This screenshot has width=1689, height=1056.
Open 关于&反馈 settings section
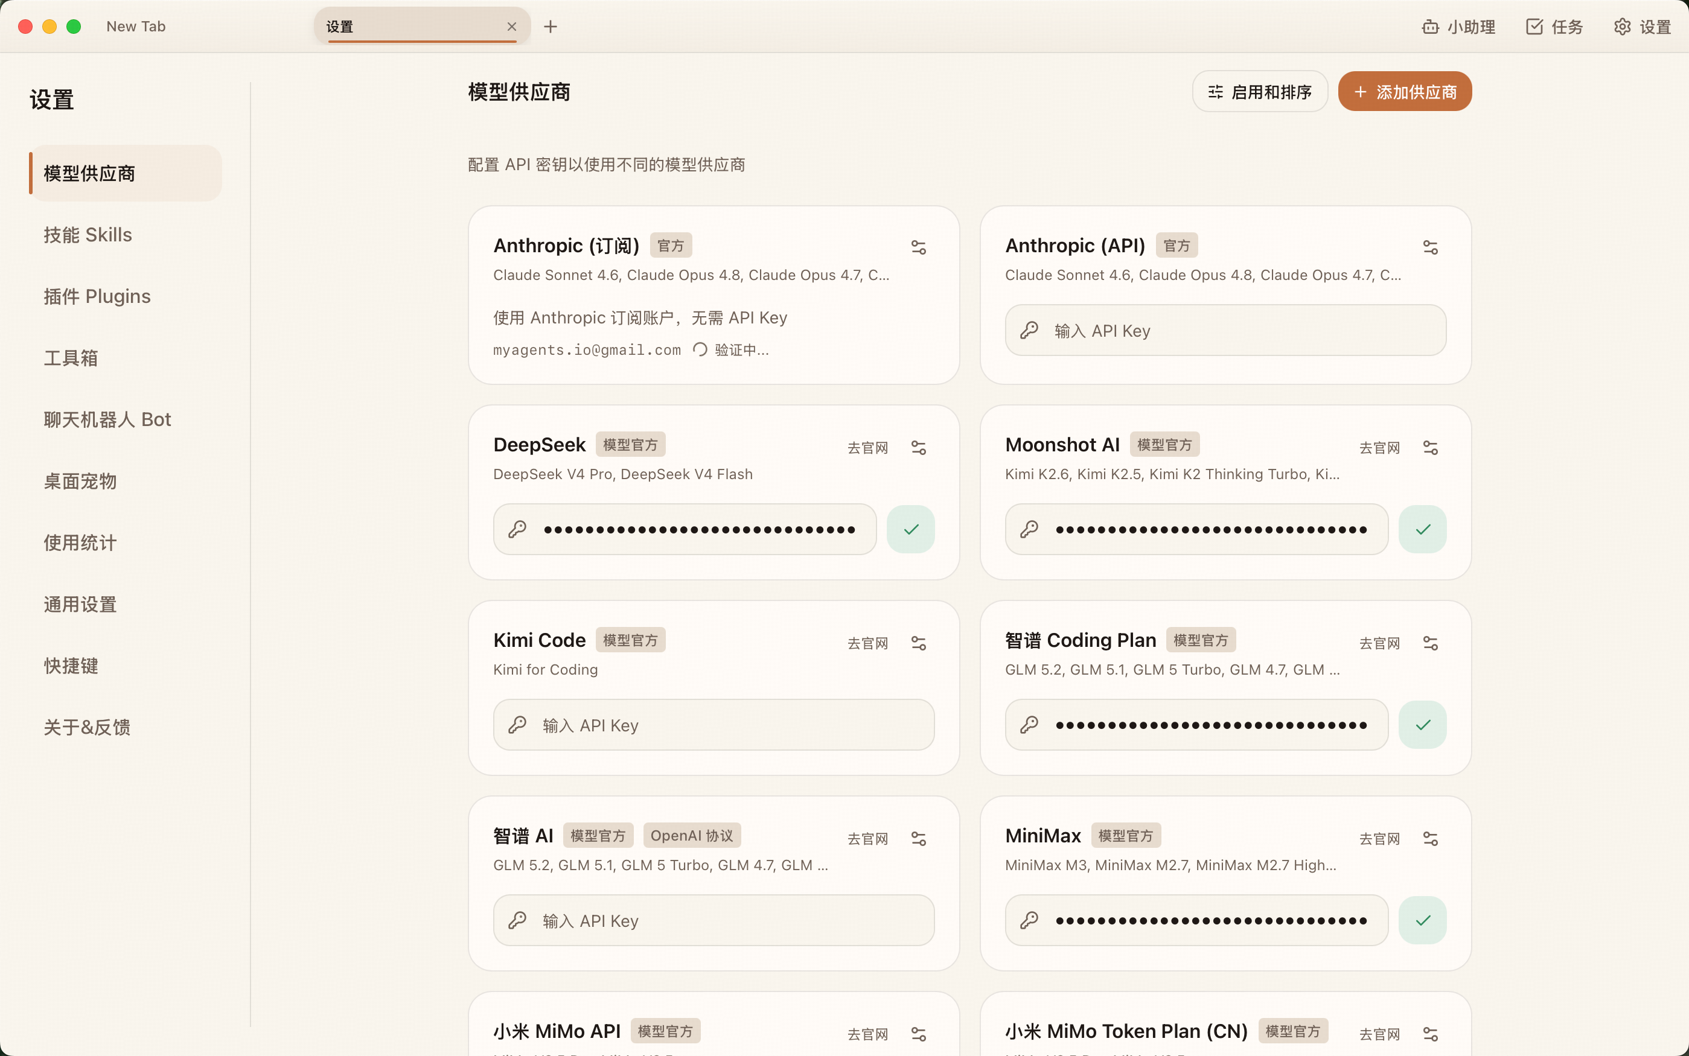pos(126,727)
